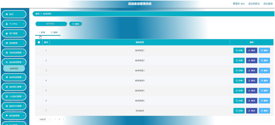Click the grid icon beside 商家管理
Screen dimensions: 275x125
click(7, 43)
